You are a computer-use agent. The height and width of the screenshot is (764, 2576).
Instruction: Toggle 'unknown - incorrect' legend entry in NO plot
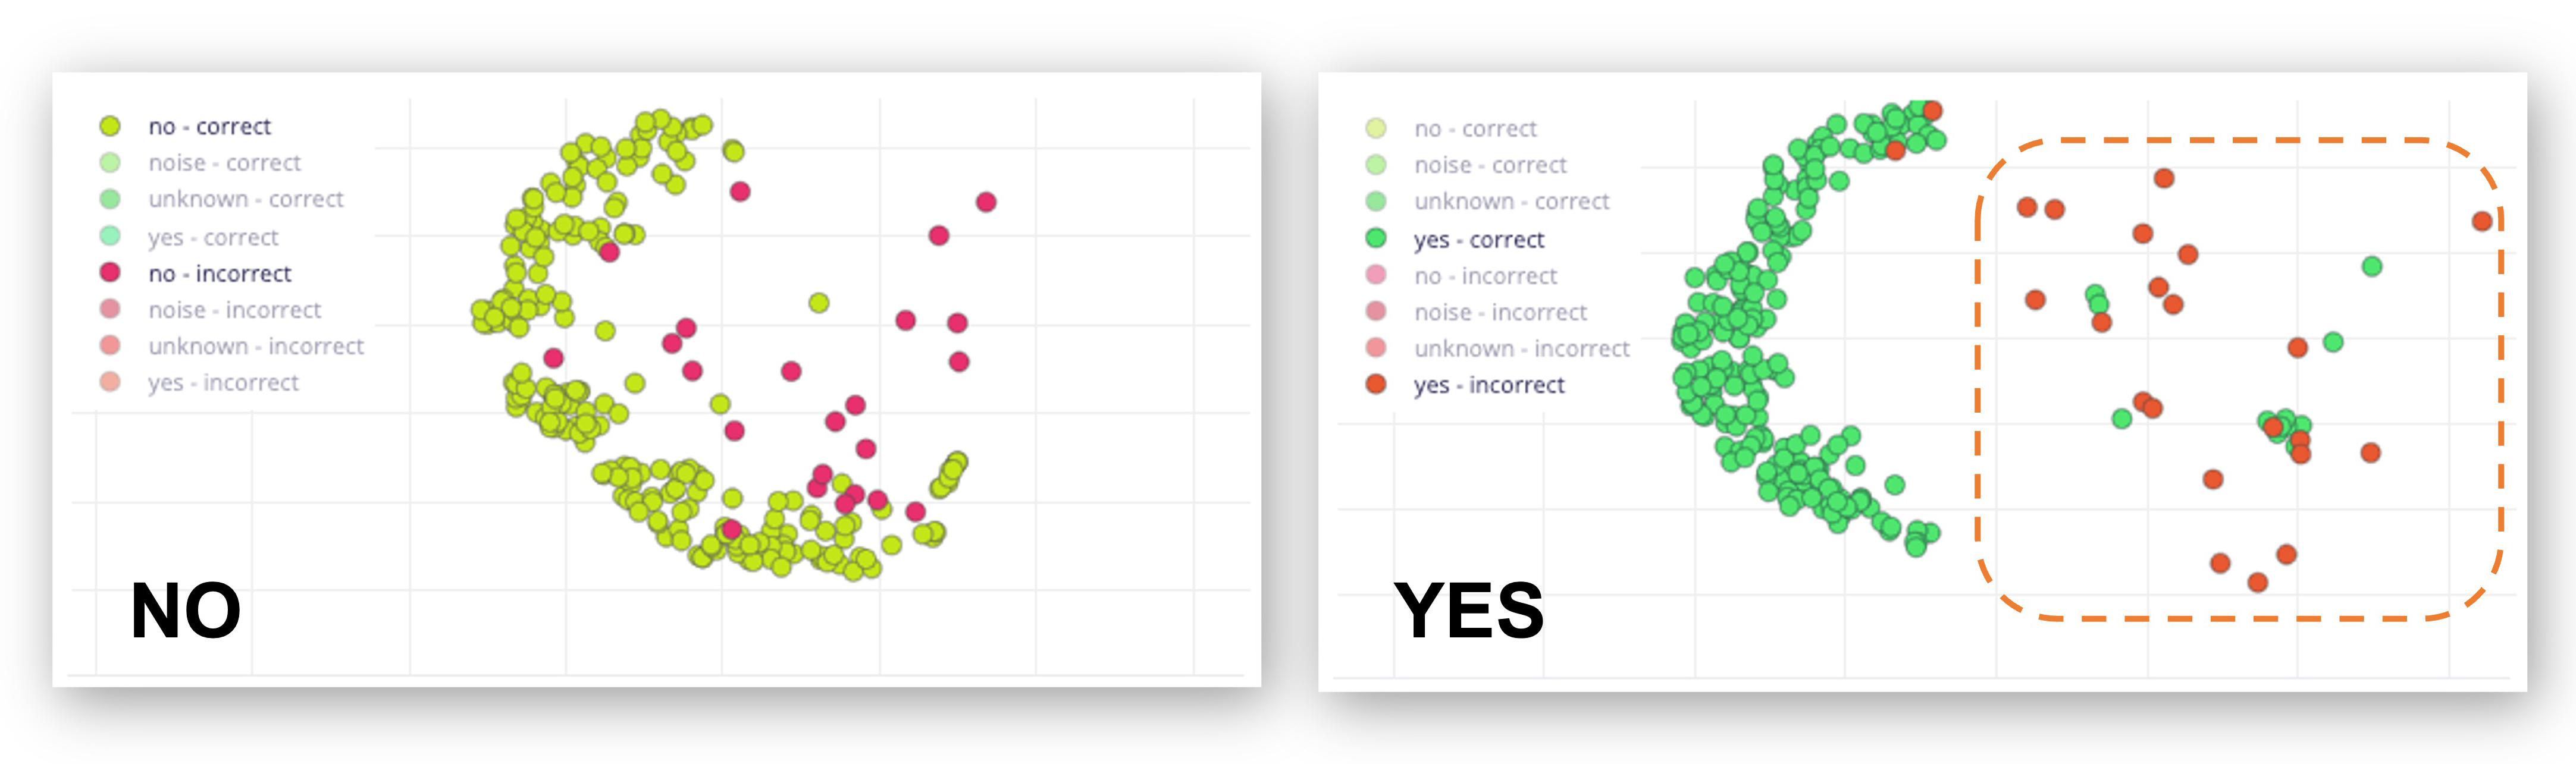(255, 347)
